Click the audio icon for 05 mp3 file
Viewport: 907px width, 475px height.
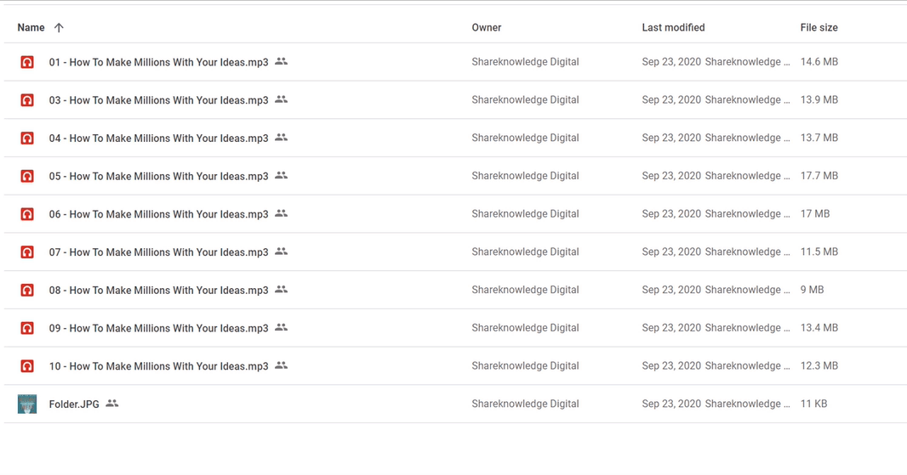(27, 176)
